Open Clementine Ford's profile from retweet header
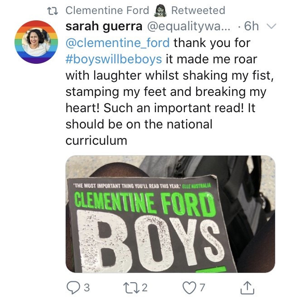This screenshot has height=299, width=290. coord(107,10)
